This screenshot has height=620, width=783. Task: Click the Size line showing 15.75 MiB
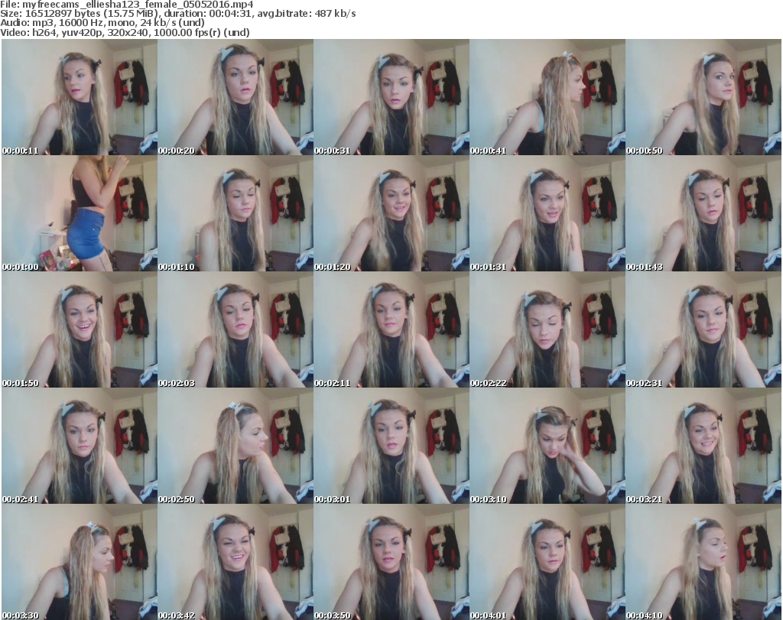[177, 14]
